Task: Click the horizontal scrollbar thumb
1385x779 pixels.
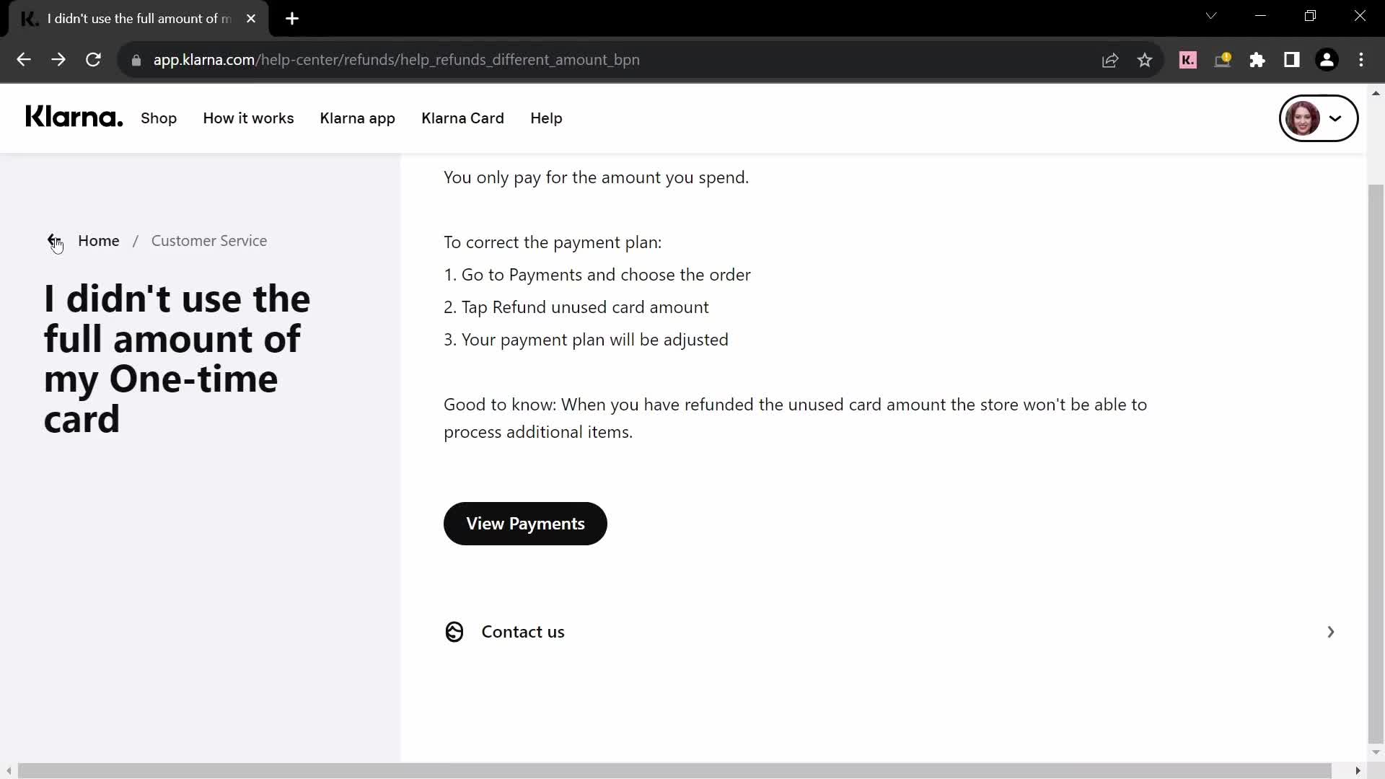Action: (674, 770)
